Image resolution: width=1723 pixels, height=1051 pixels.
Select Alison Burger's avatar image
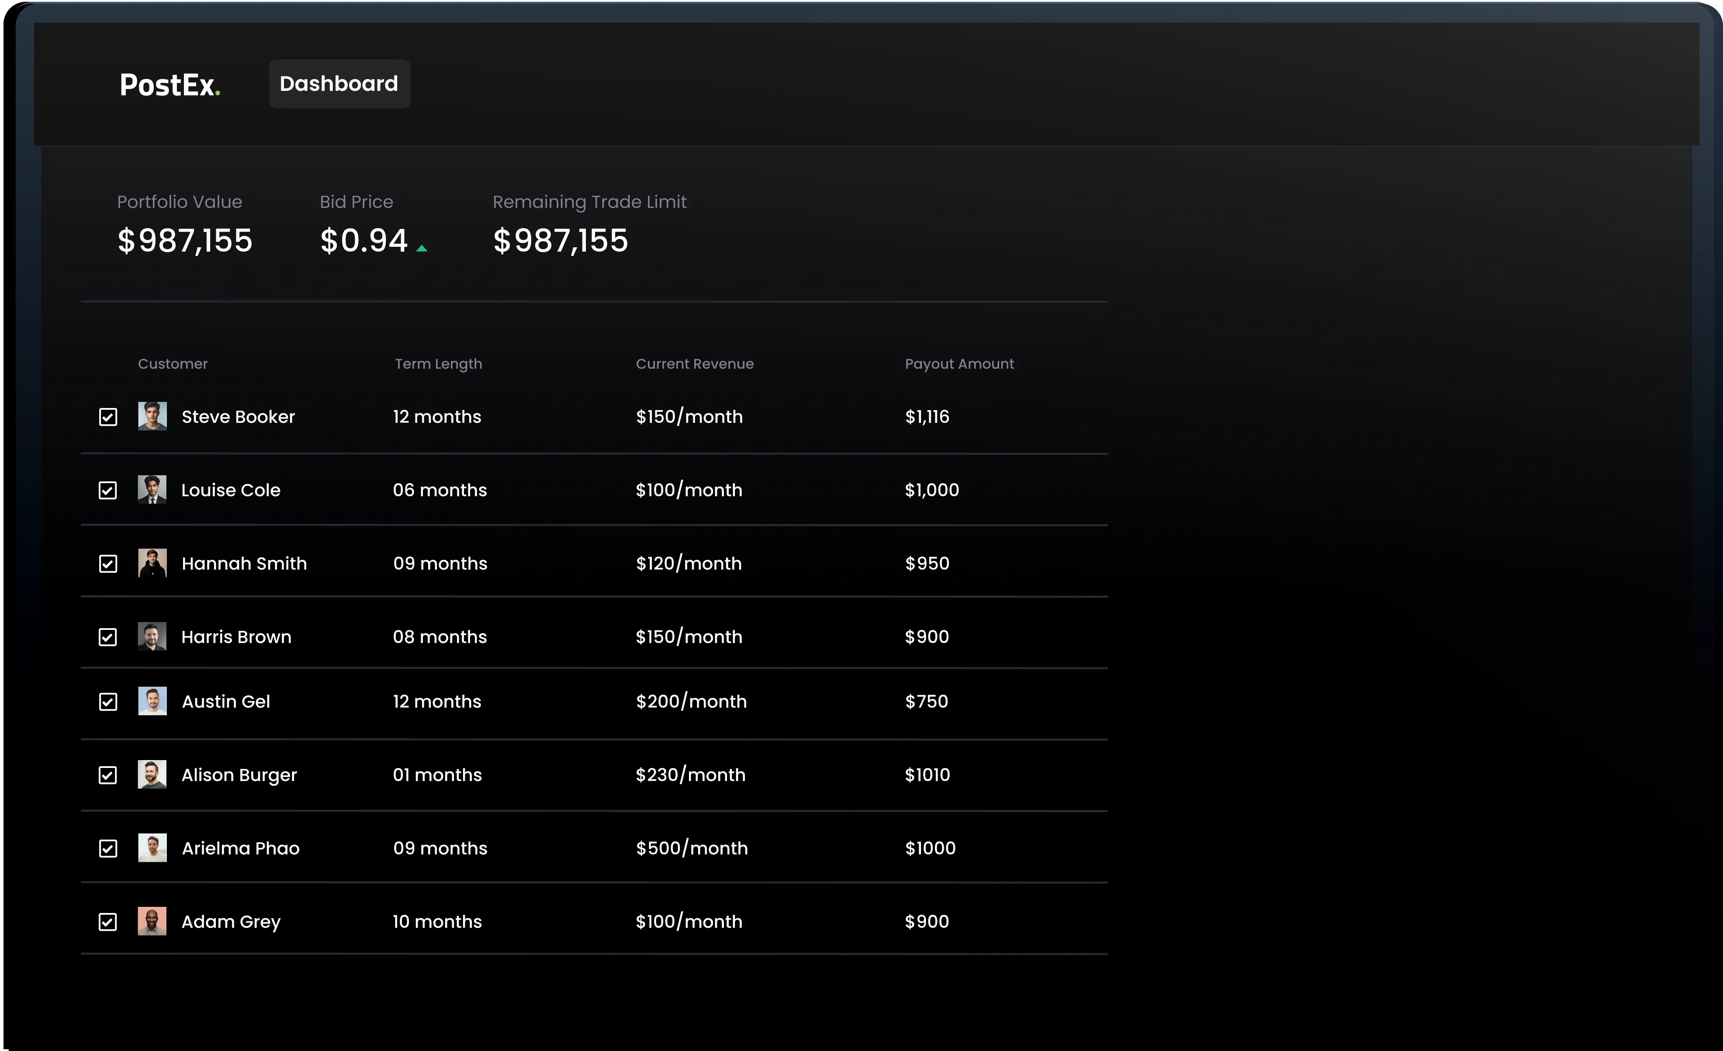[152, 774]
